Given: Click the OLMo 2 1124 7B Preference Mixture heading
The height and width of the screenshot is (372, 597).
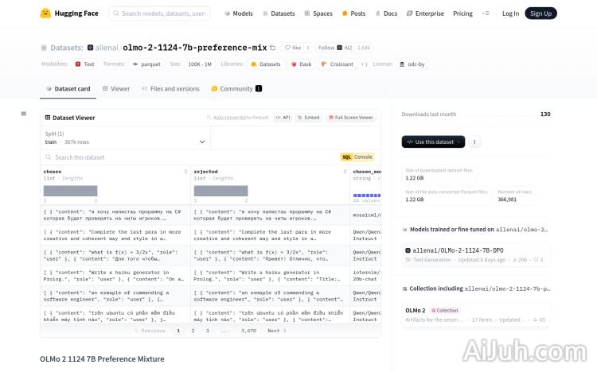Looking at the screenshot, I should [x=102, y=359].
